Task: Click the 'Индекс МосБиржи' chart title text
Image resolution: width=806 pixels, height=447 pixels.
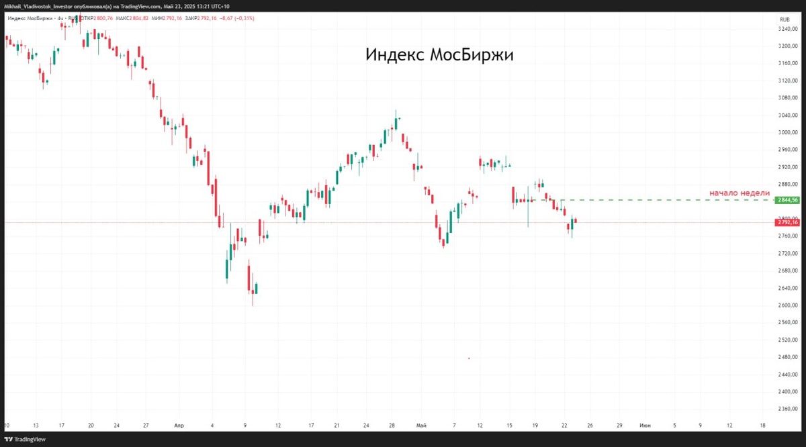Action: [439, 55]
